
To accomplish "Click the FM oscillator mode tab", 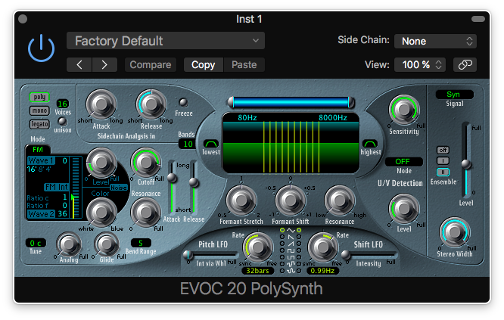I will pyautogui.click(x=38, y=149).
